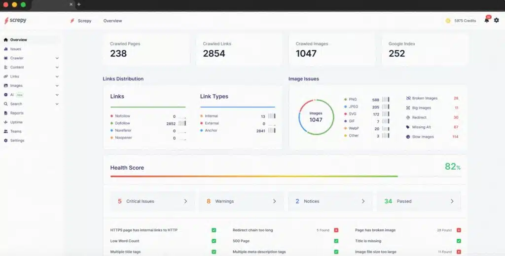This screenshot has height=256, width=505.
Task: Click the Reports document icon
Action: pos(5,113)
